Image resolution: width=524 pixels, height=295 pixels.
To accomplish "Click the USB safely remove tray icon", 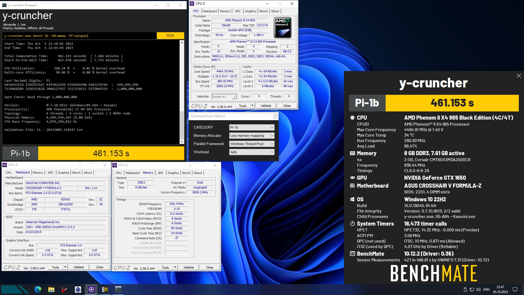I will [465, 290].
